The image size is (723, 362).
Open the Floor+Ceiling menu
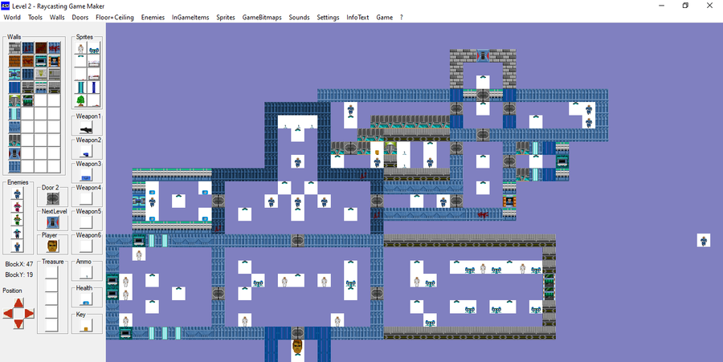click(115, 17)
